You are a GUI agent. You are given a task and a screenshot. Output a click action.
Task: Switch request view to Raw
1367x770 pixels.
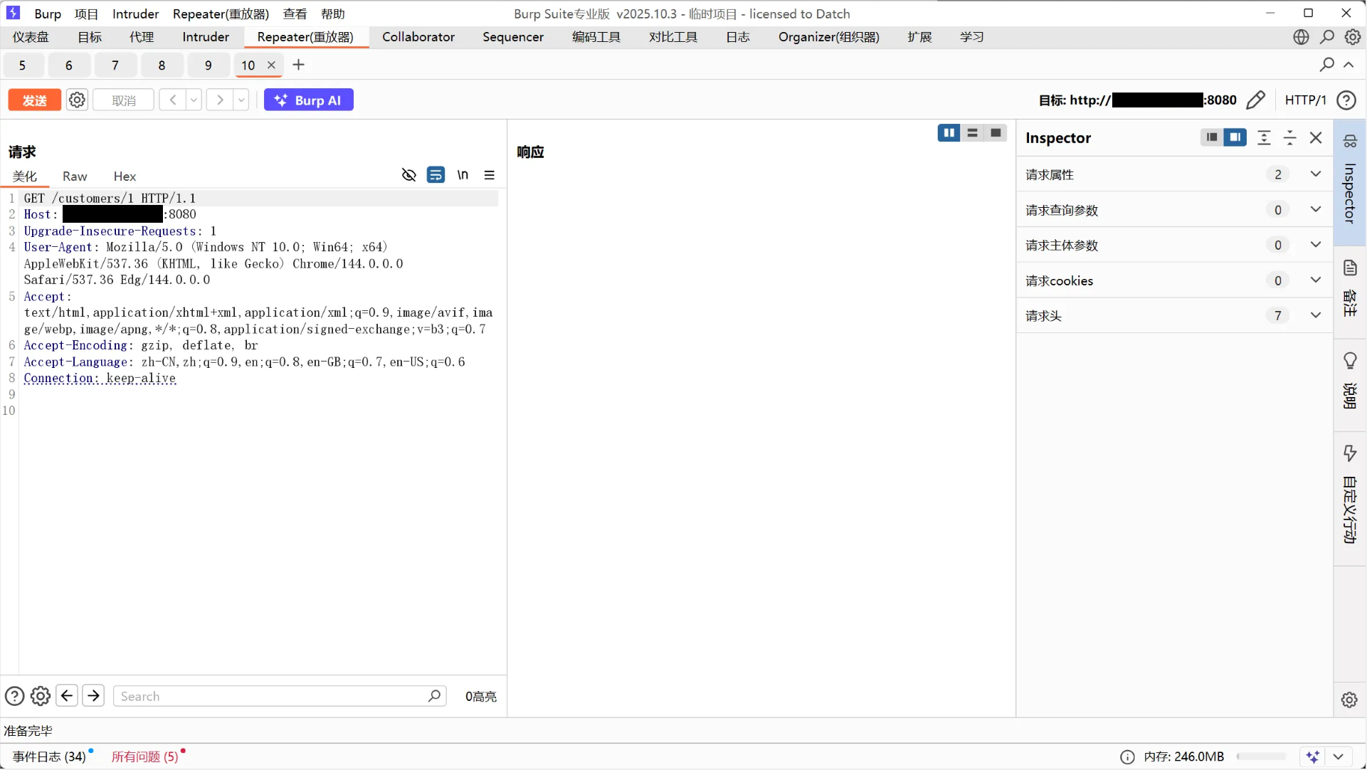pyautogui.click(x=75, y=176)
